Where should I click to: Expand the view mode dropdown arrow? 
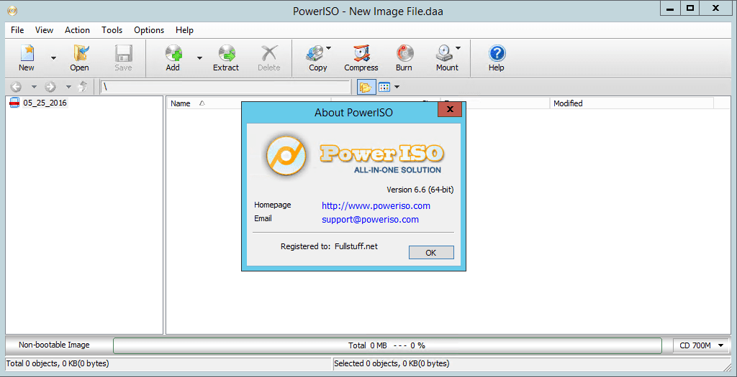coord(397,87)
